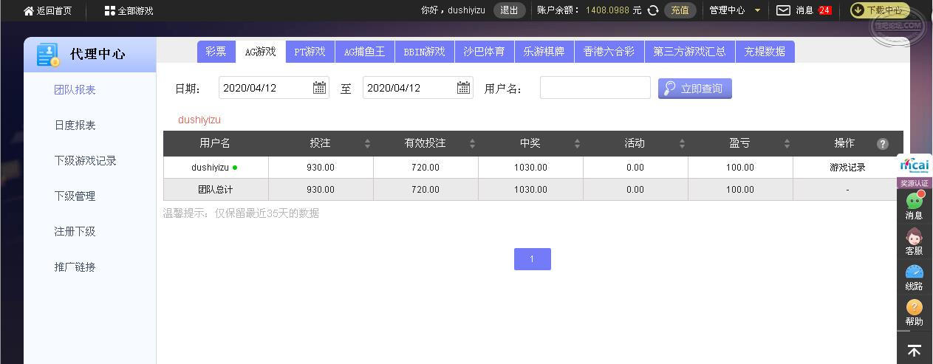
Task: Switch to the 彩票 tab
Action: point(216,52)
